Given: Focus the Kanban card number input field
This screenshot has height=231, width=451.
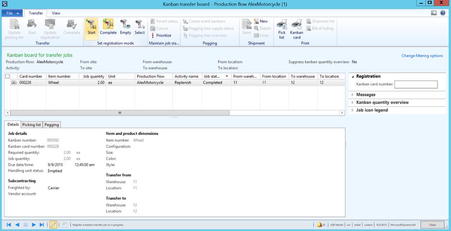Looking at the screenshot, I should point(416,84).
